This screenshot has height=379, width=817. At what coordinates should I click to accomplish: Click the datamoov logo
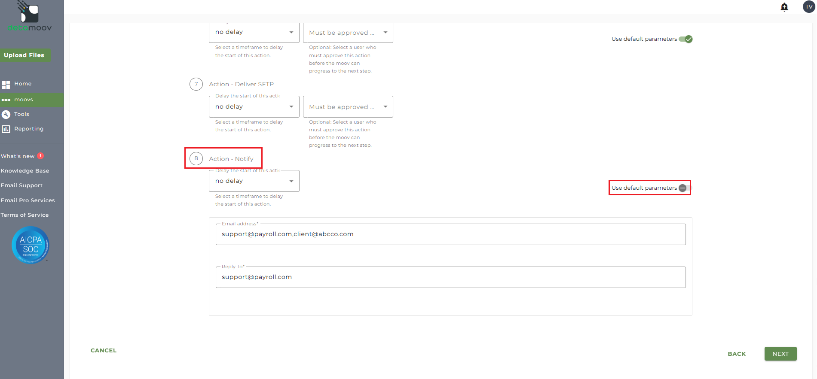pos(29,17)
